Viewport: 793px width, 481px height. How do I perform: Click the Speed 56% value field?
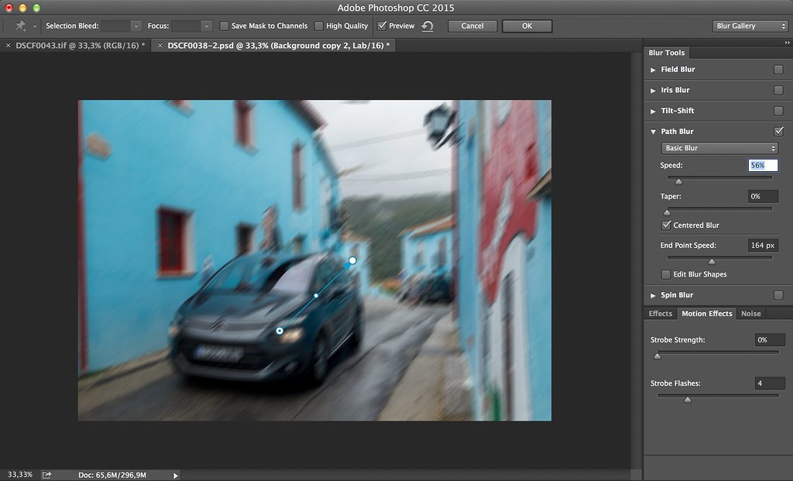[x=763, y=166]
